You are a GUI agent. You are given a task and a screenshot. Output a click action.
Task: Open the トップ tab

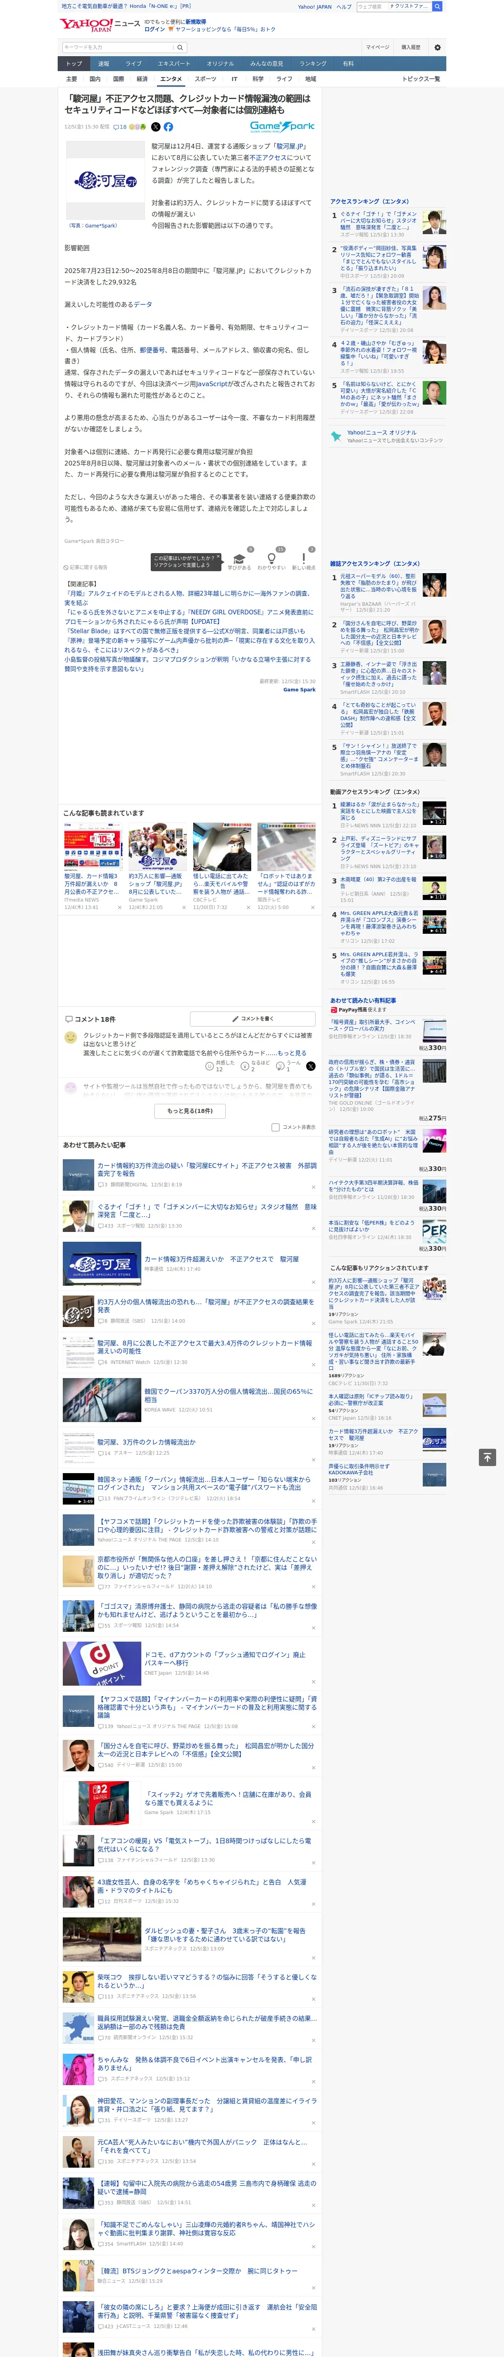[74, 64]
